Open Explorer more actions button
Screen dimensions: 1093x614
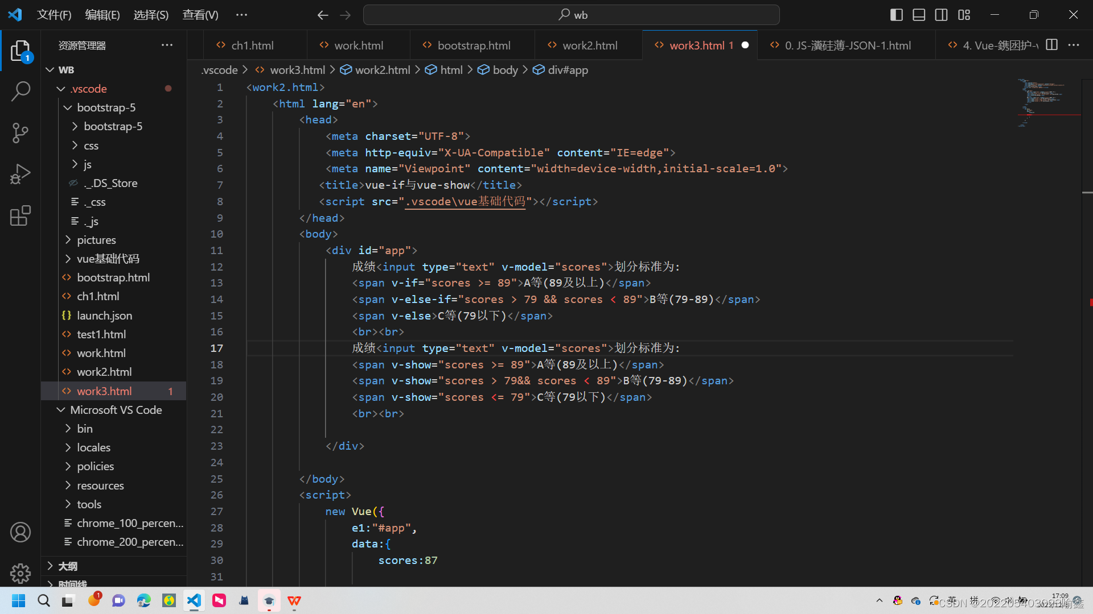click(166, 45)
